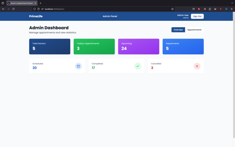Viewport: 235px width, 147px height.
Task: Open a new browser tab with plus
Action: [x=41, y=3]
